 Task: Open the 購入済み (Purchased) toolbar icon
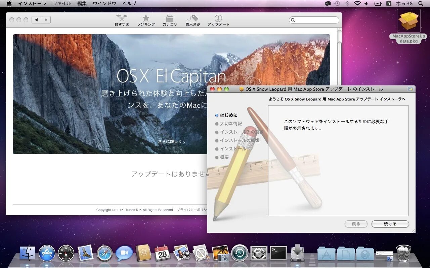192,20
